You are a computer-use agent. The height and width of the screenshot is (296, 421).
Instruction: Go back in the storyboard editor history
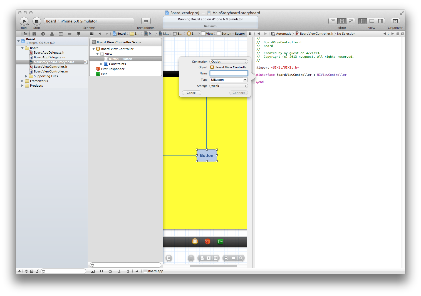(x=100, y=34)
